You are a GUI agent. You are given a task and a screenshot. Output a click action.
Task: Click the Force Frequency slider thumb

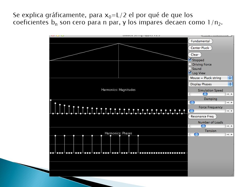191,111
